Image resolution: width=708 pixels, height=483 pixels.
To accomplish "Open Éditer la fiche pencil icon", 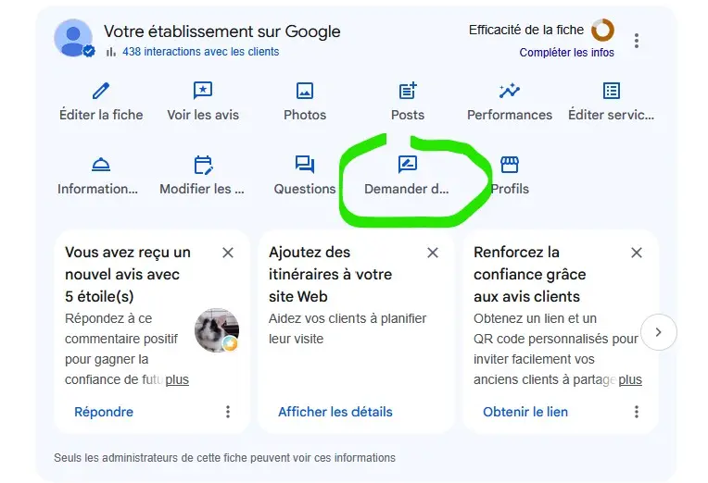I will [x=101, y=91].
